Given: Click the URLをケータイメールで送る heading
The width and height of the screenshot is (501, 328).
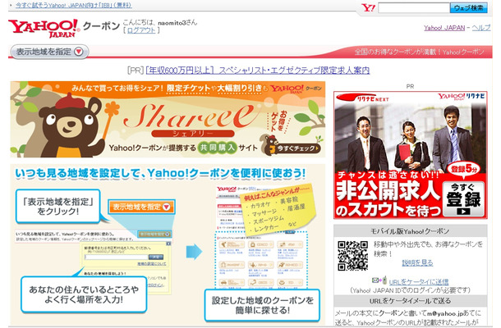Looking at the screenshot, I should click(411, 301).
